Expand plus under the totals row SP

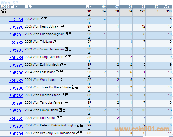click(89, 15)
